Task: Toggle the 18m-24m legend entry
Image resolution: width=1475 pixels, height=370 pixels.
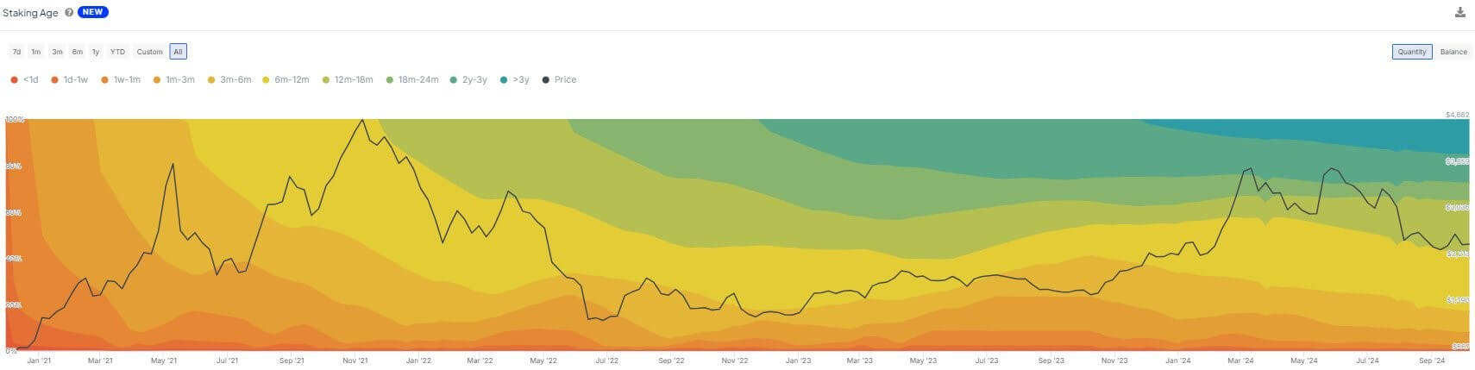Action: [x=412, y=79]
